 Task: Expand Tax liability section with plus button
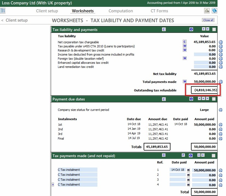click(204, 29)
